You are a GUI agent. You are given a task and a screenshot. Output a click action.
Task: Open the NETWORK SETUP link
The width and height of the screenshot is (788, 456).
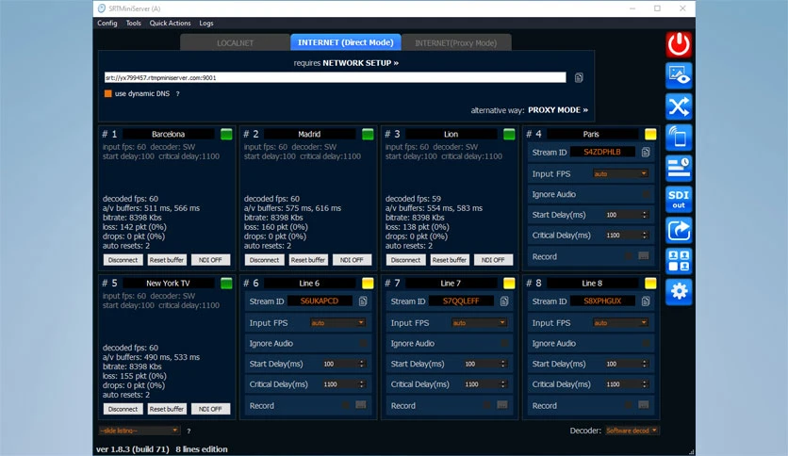pos(360,63)
